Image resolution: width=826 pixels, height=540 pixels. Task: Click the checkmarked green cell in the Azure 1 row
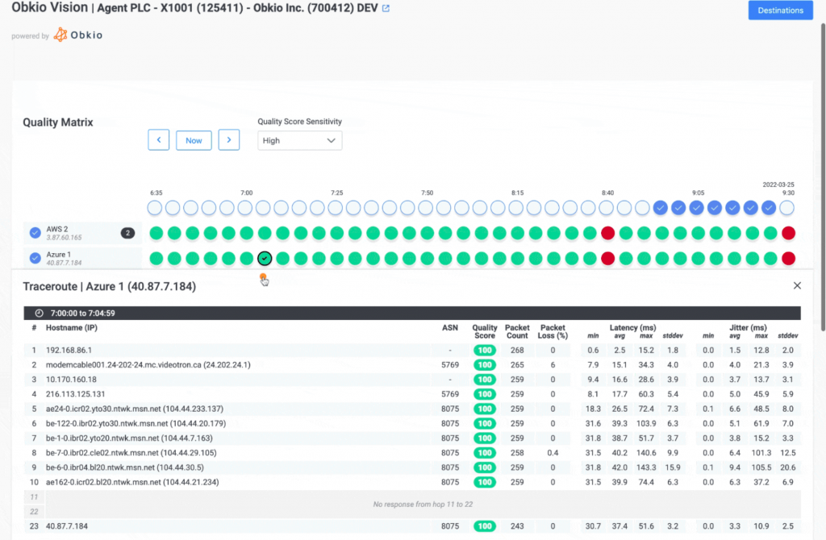pyautogui.click(x=265, y=259)
